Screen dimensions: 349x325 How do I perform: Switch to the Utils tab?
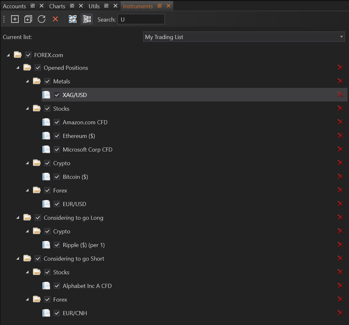[94, 6]
